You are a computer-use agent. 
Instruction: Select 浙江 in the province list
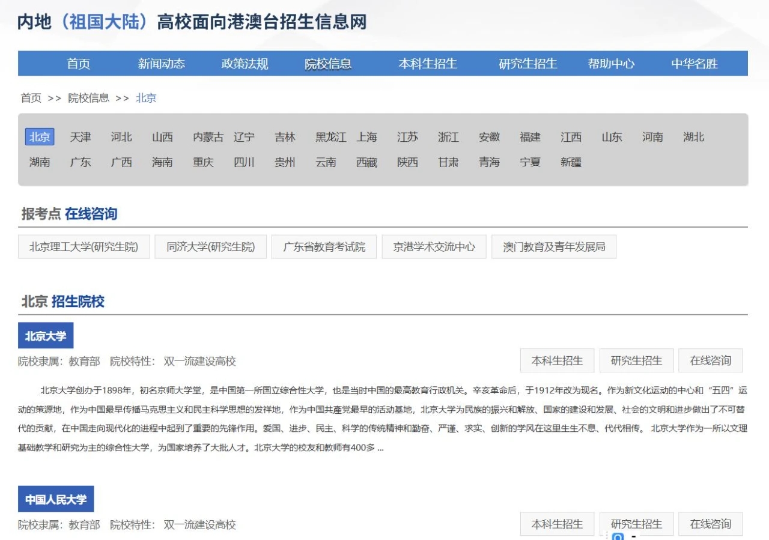(x=448, y=137)
